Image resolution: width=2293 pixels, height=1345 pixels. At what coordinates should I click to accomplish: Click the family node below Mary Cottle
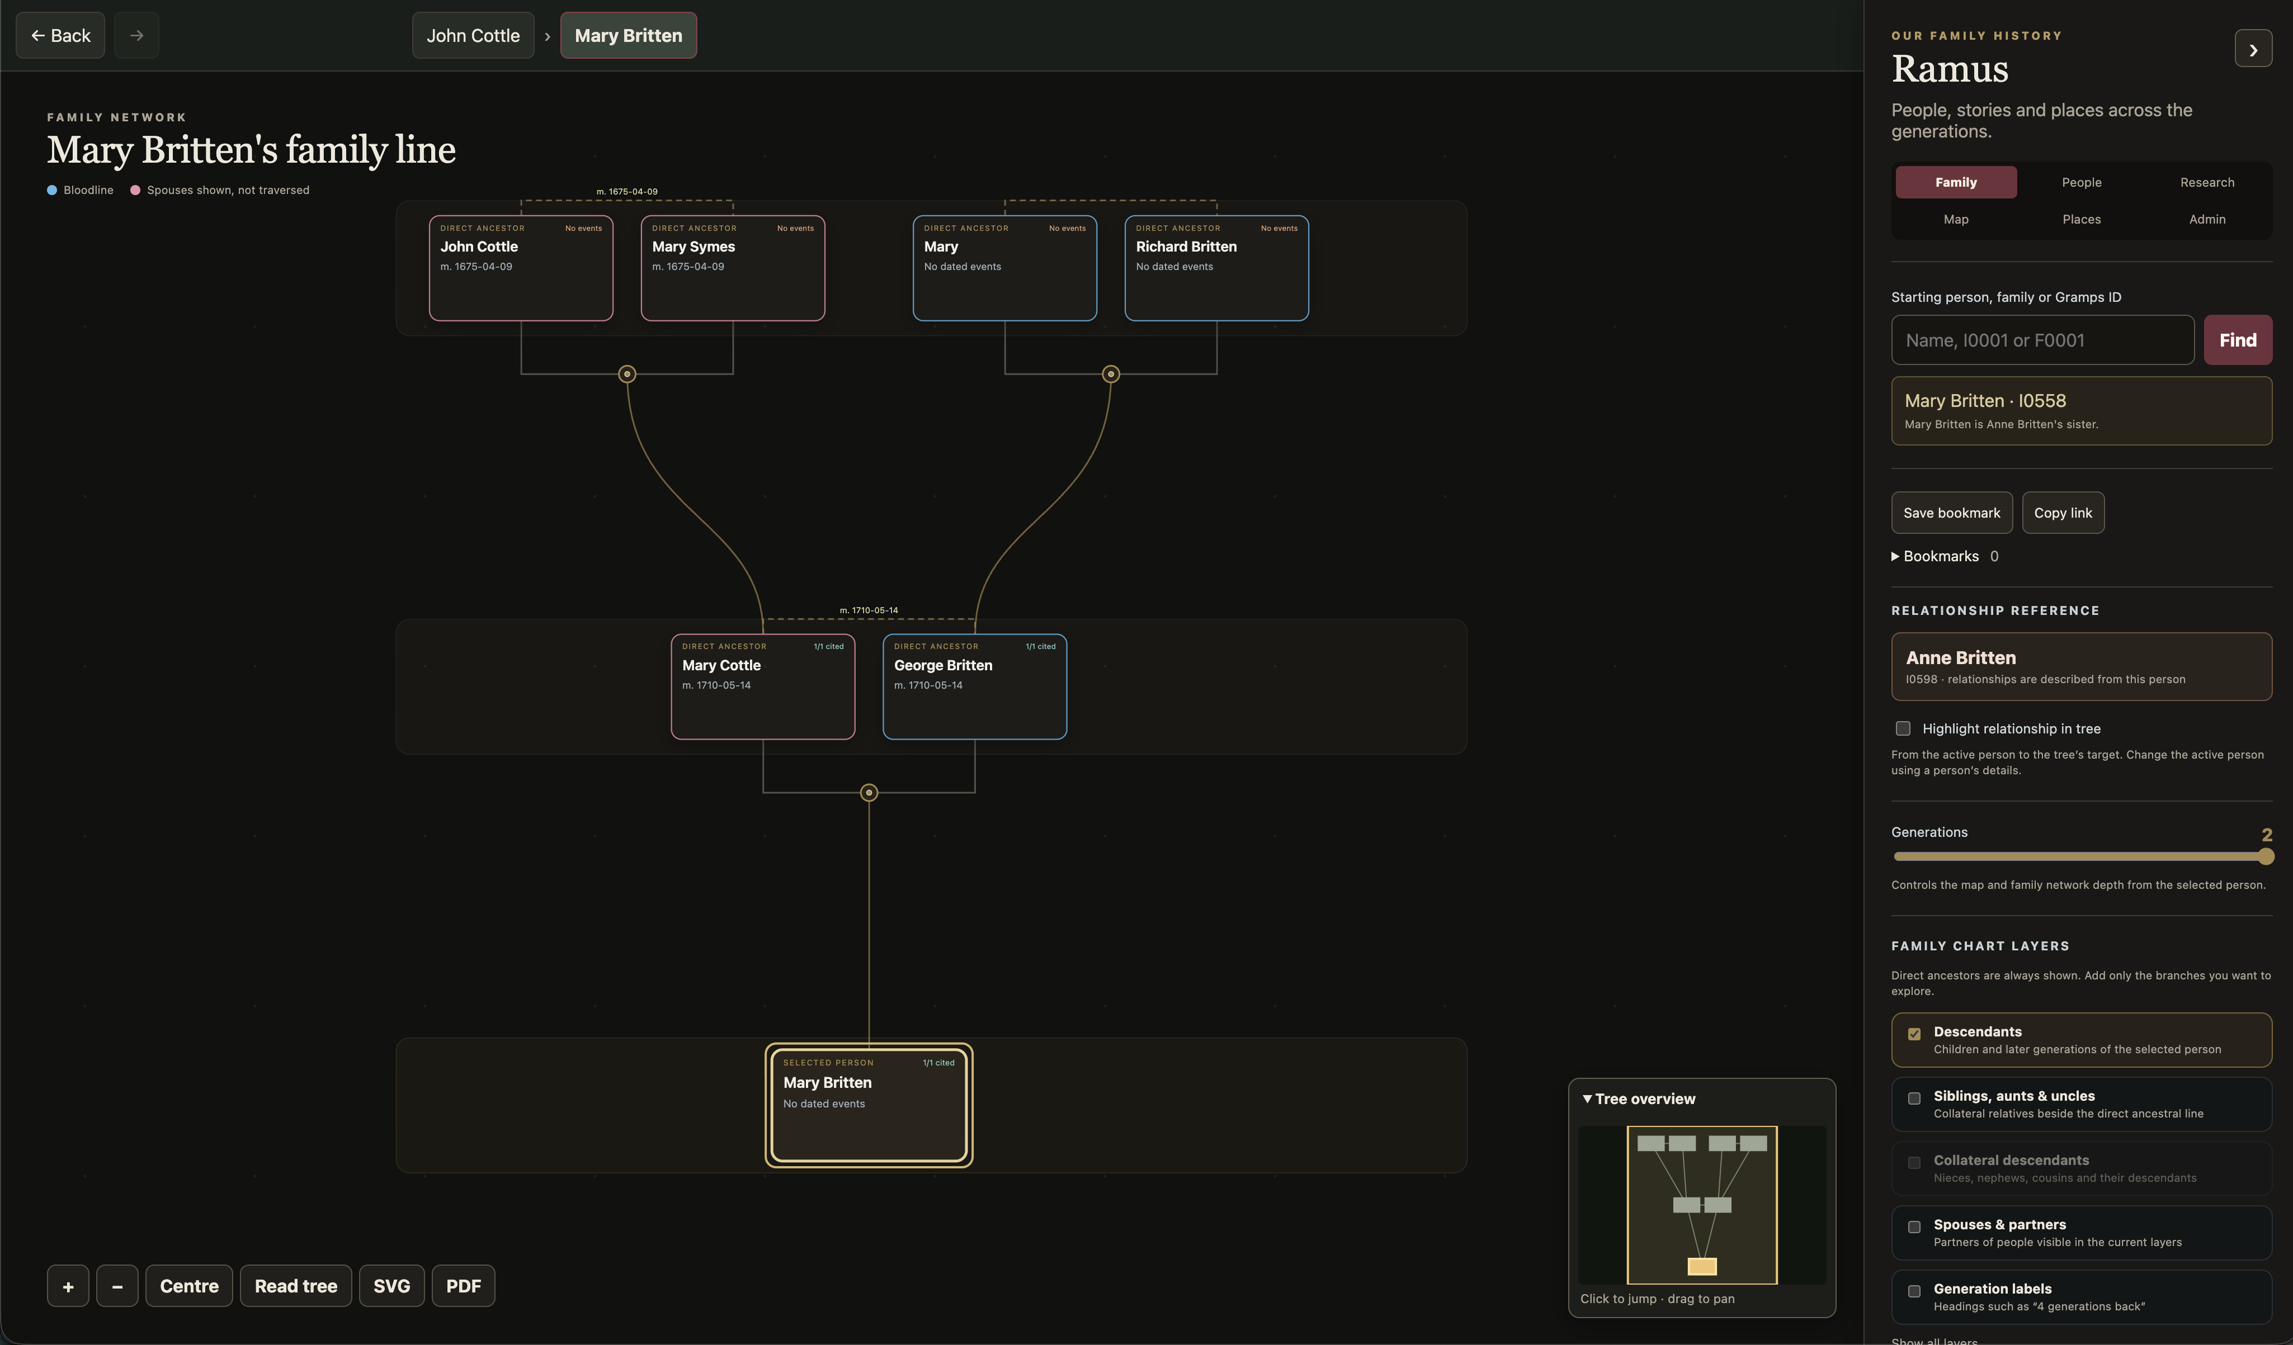[x=869, y=793]
